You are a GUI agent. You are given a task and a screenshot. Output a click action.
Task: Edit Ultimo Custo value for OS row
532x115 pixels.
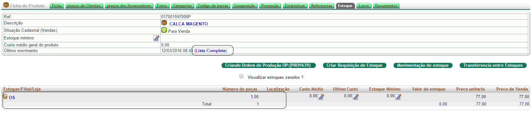pyautogui.click(x=356, y=97)
